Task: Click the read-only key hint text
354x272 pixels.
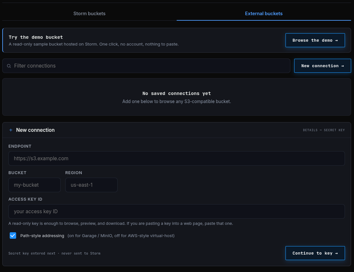Action: point(120,224)
